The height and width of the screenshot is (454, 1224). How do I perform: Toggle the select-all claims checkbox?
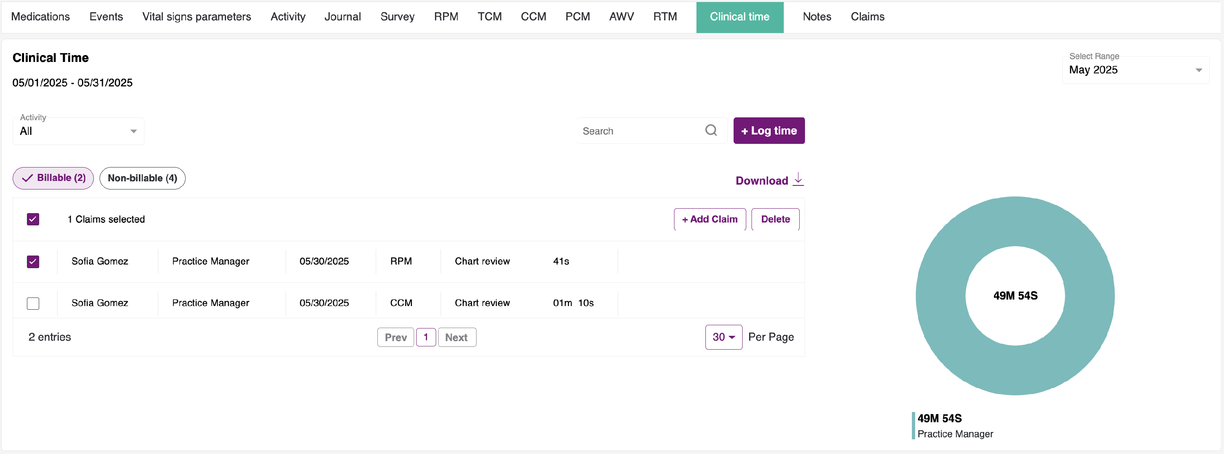click(33, 219)
